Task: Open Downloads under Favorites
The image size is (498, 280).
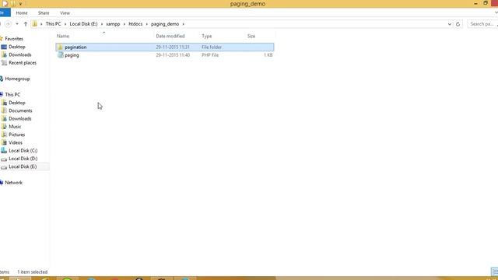Action: click(x=20, y=54)
